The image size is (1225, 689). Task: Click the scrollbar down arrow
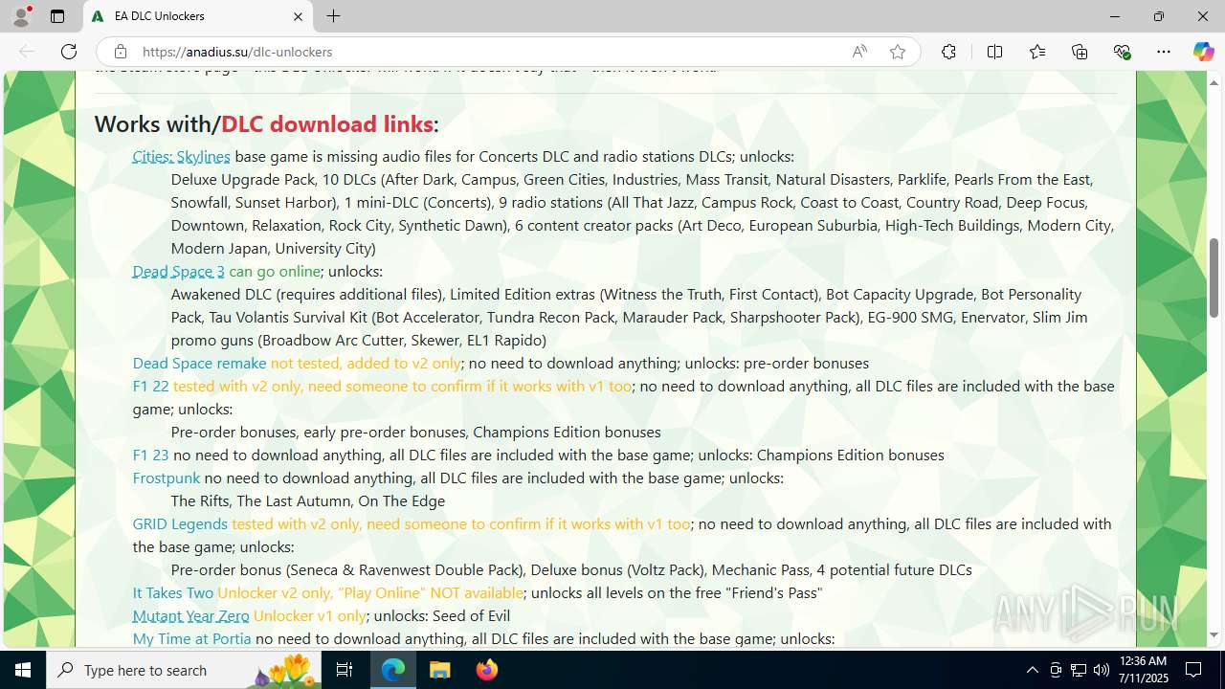point(1214,634)
